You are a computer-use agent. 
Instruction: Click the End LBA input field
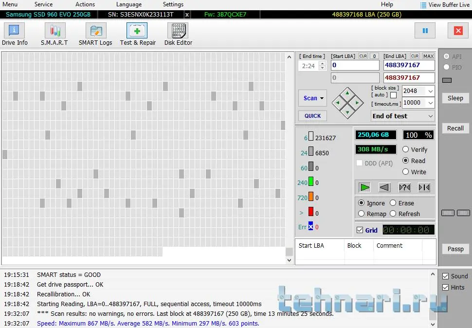(409, 65)
